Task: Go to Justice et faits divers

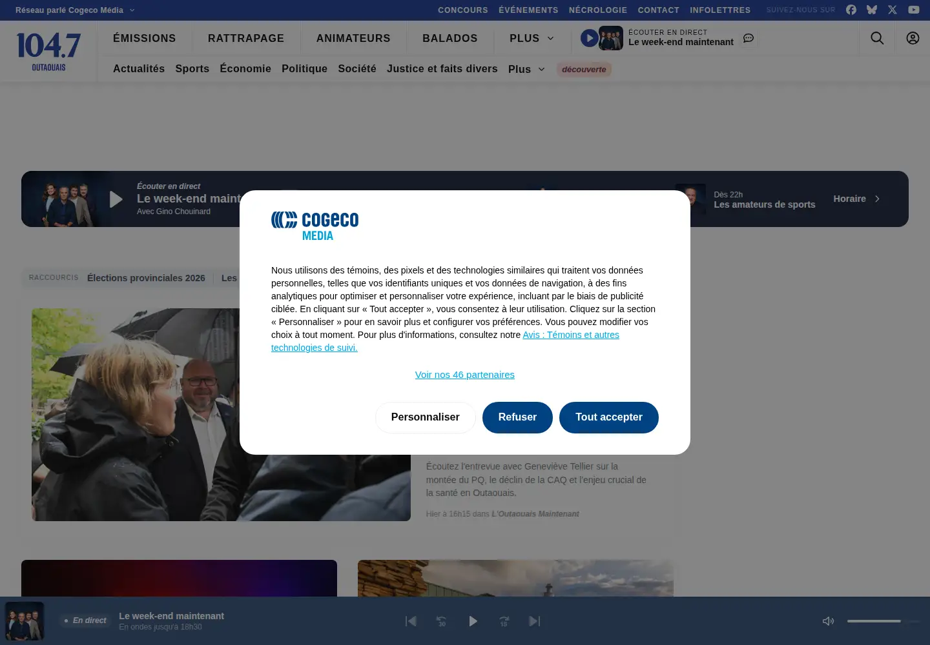Action: click(442, 69)
